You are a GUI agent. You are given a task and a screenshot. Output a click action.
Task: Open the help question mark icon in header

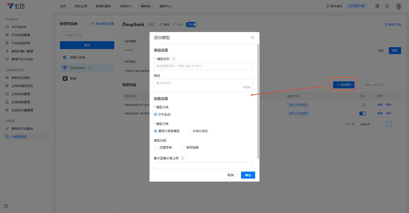(387, 6)
